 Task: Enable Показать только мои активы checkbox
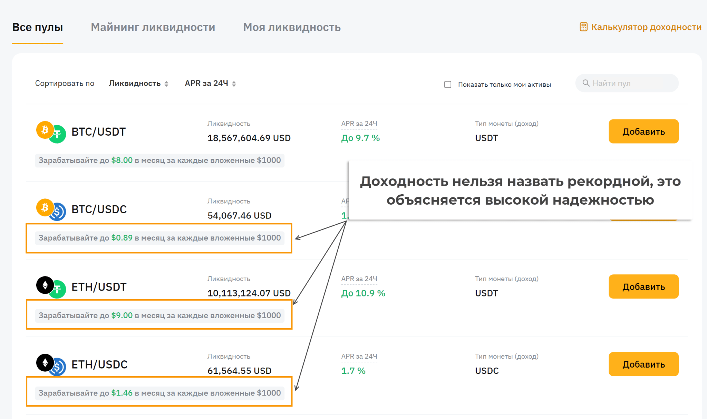pos(448,85)
